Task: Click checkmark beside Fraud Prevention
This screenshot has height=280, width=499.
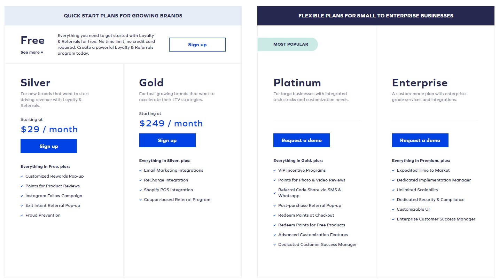Action: point(22,216)
